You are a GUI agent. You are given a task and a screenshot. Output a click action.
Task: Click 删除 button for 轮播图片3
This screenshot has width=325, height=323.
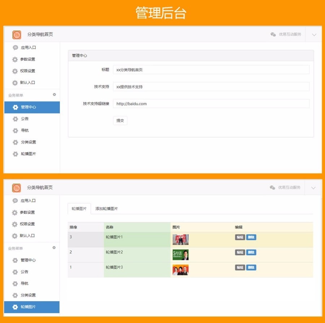(251, 267)
